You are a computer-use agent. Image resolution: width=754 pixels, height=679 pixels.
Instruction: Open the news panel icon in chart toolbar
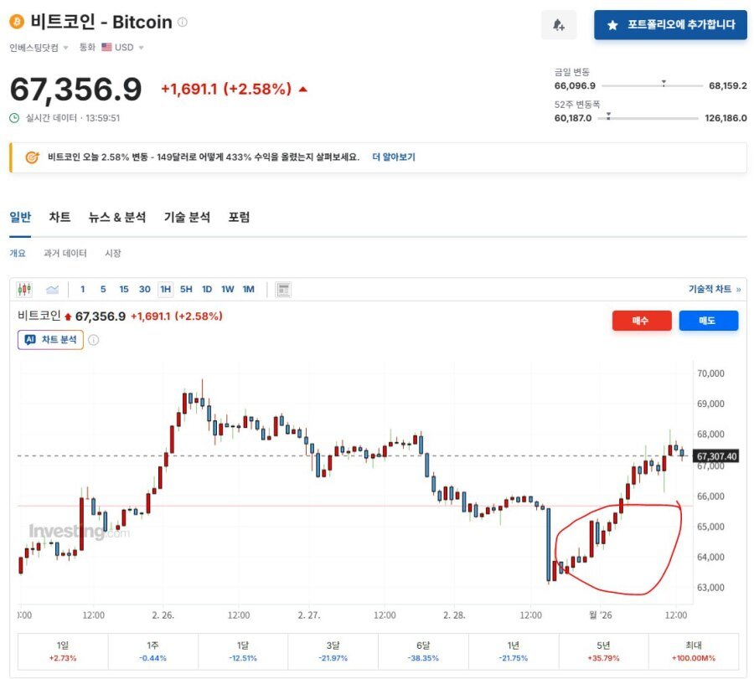click(x=282, y=288)
